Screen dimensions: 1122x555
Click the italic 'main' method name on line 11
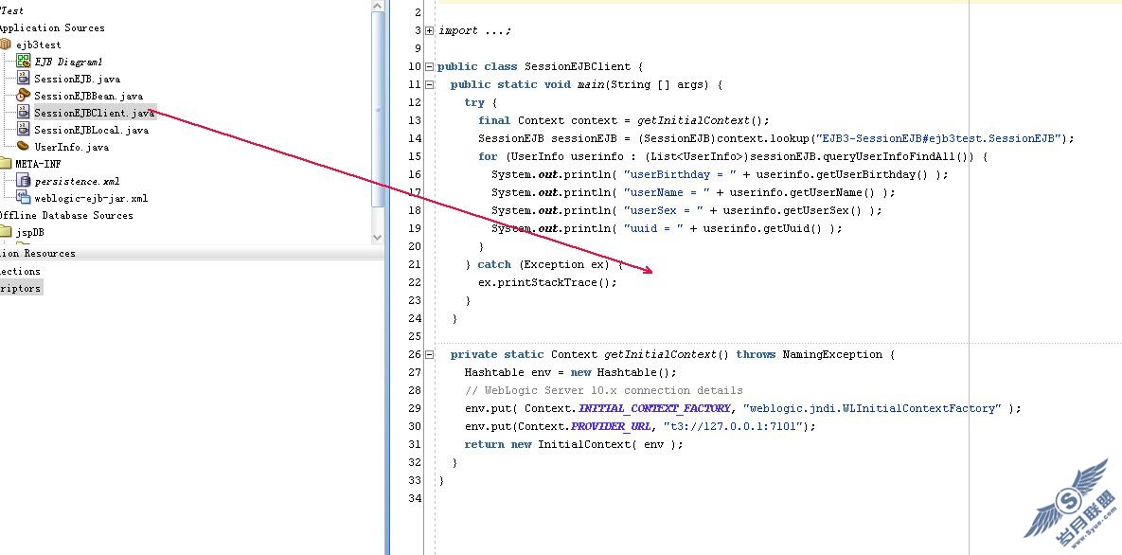click(591, 84)
